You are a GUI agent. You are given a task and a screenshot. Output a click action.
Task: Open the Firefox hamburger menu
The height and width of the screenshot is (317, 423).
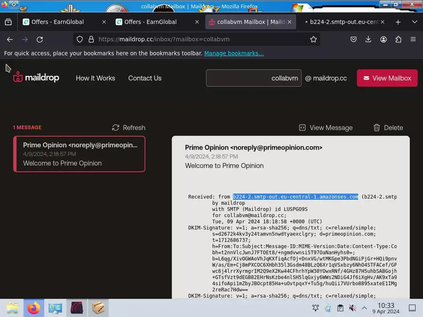[413, 39]
